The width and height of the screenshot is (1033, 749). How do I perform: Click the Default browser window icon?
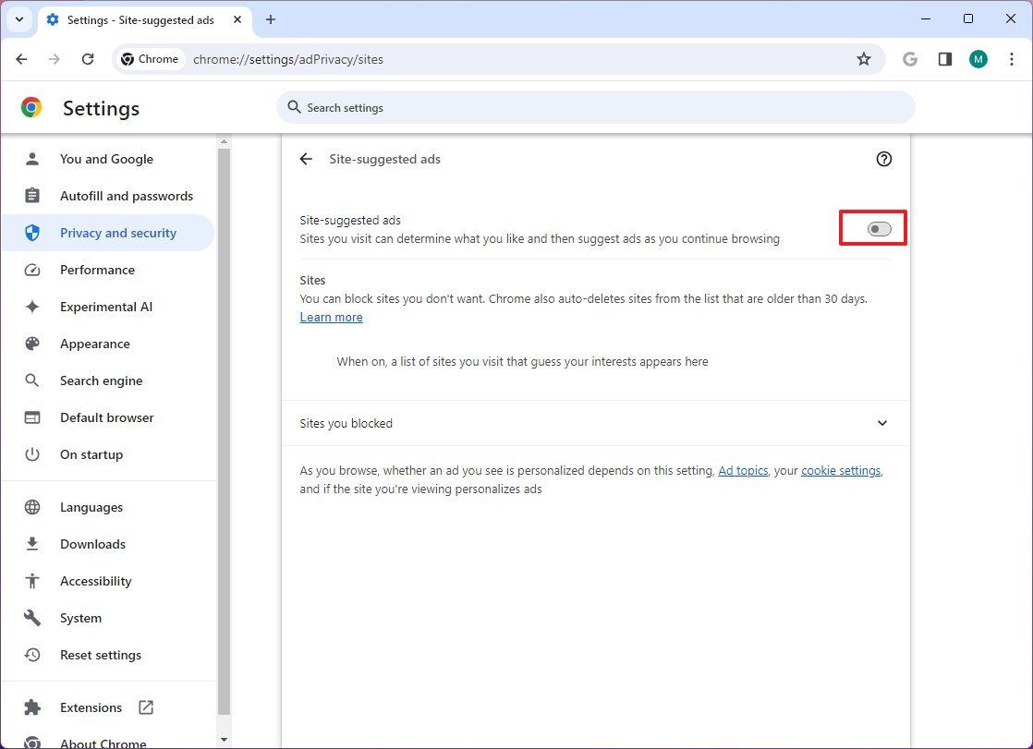coord(31,417)
